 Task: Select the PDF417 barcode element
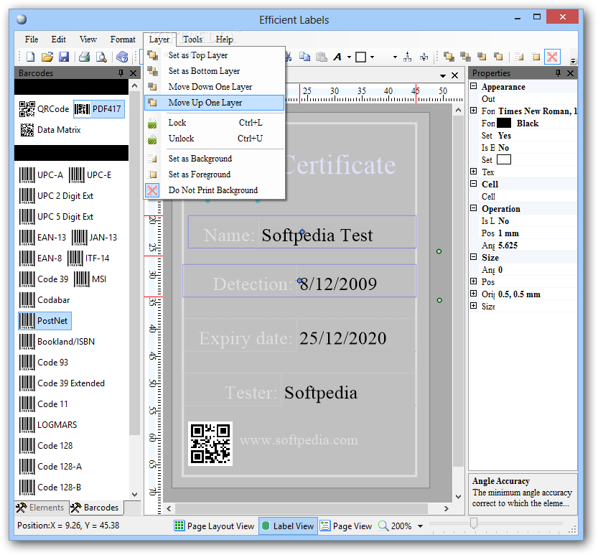99,109
